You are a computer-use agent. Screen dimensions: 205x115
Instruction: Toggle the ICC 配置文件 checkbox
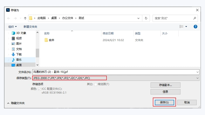coord(39,89)
